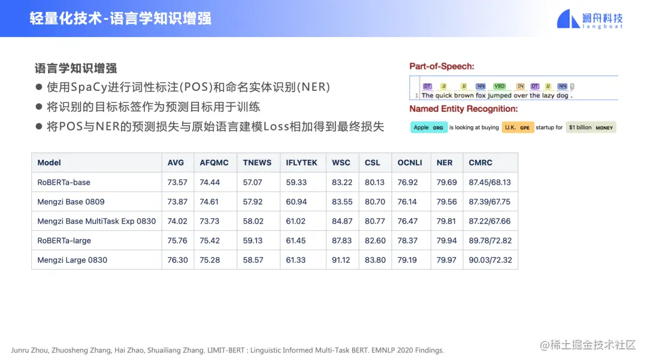
Task: Select the 'Mengzi Base MultiTask Exp 0830' row label
Action: point(96,221)
